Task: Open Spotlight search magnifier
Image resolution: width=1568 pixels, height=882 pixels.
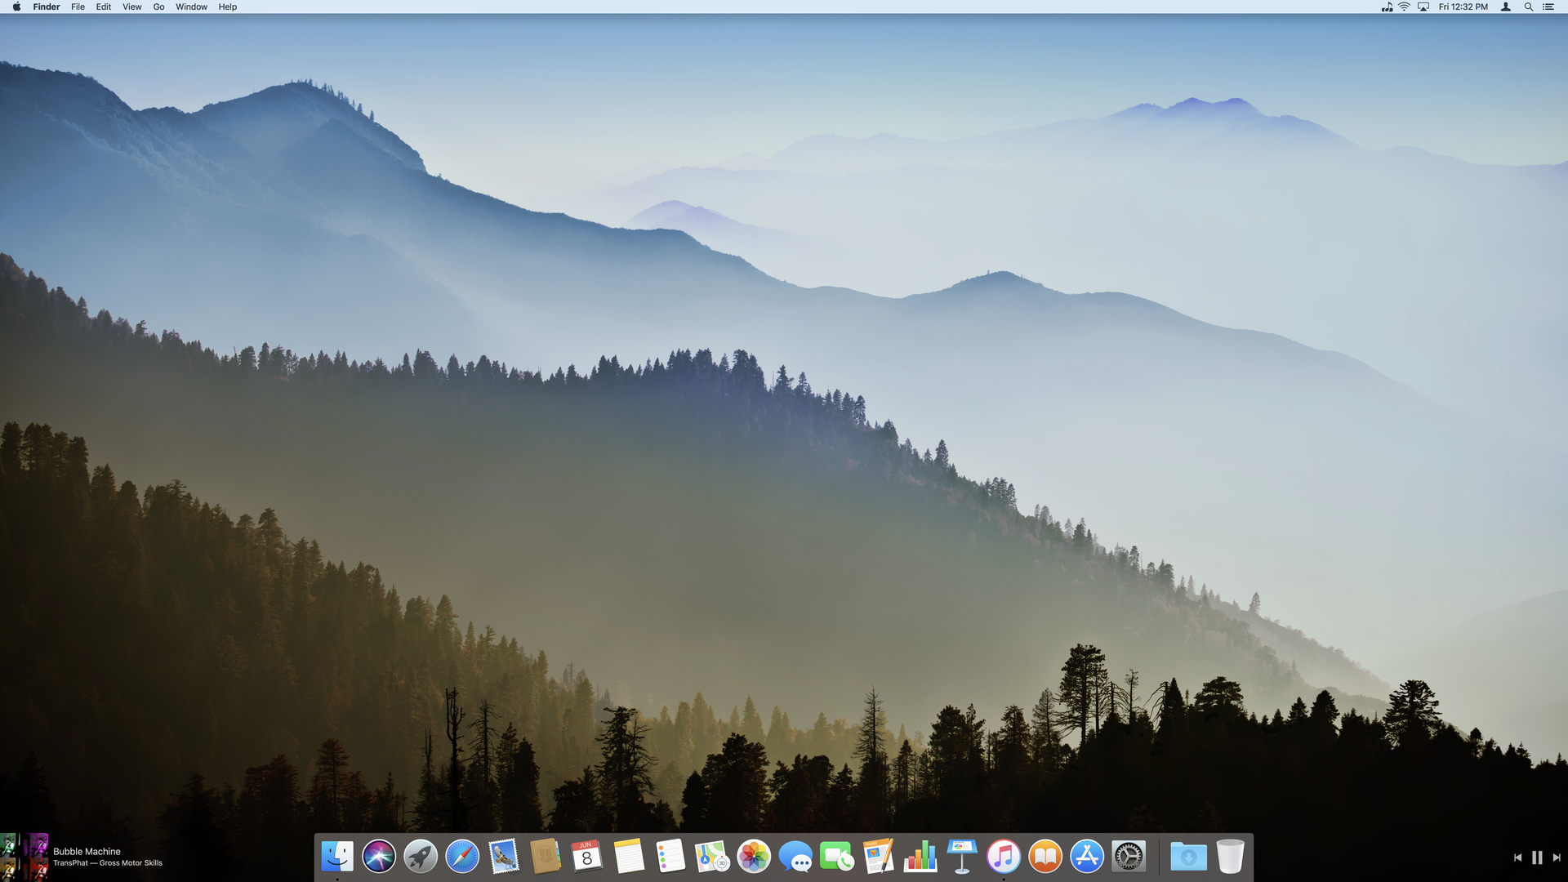Action: pos(1528,7)
